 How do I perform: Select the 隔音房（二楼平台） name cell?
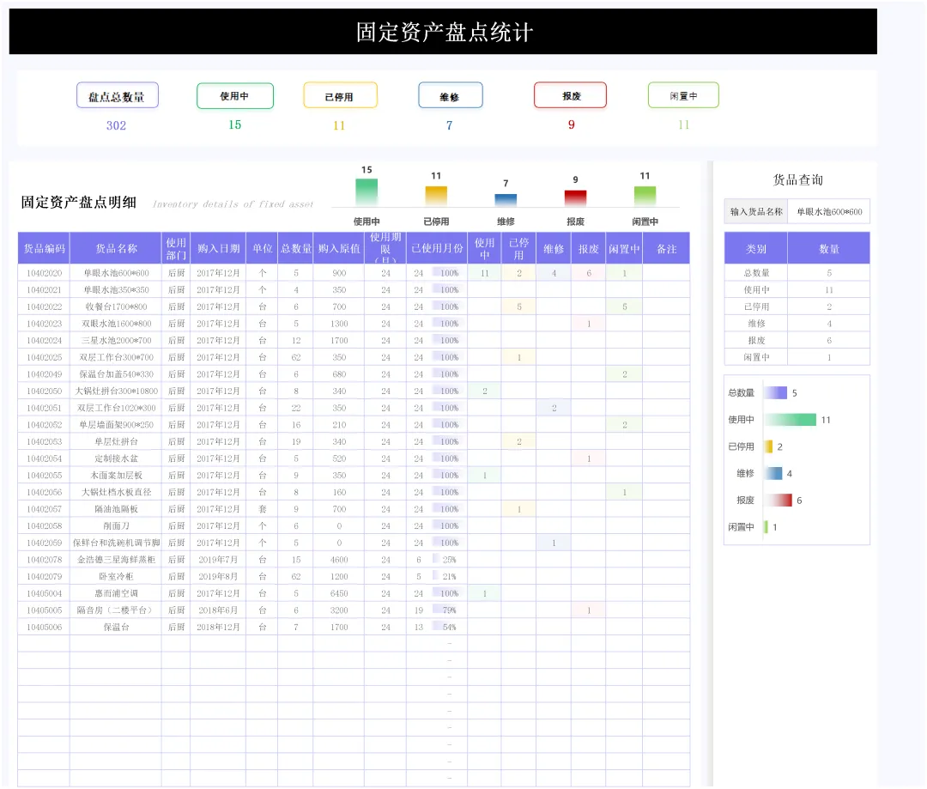pos(116,610)
